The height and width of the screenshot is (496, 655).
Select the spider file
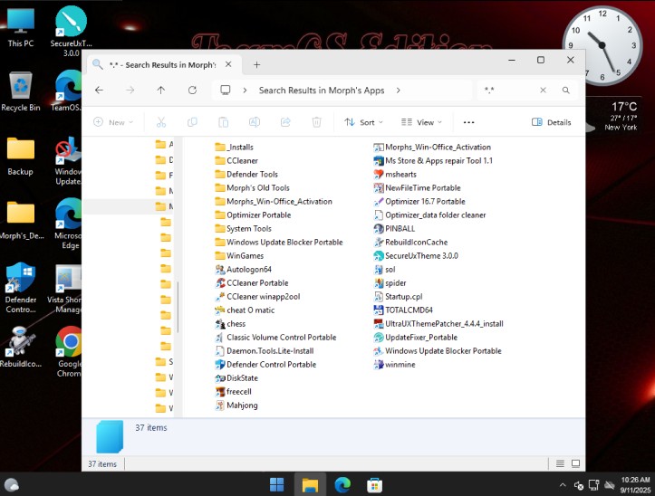pos(390,283)
